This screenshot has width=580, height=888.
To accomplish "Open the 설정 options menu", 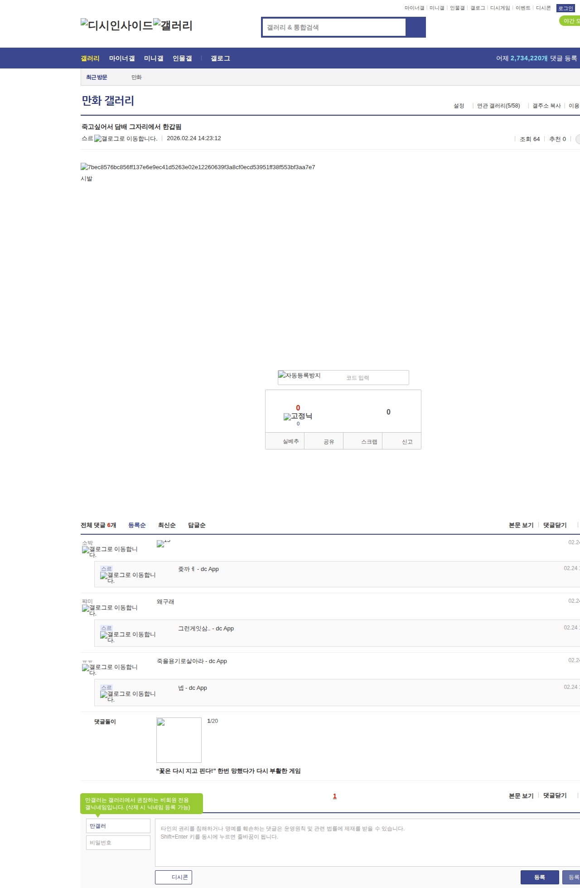I will point(459,106).
